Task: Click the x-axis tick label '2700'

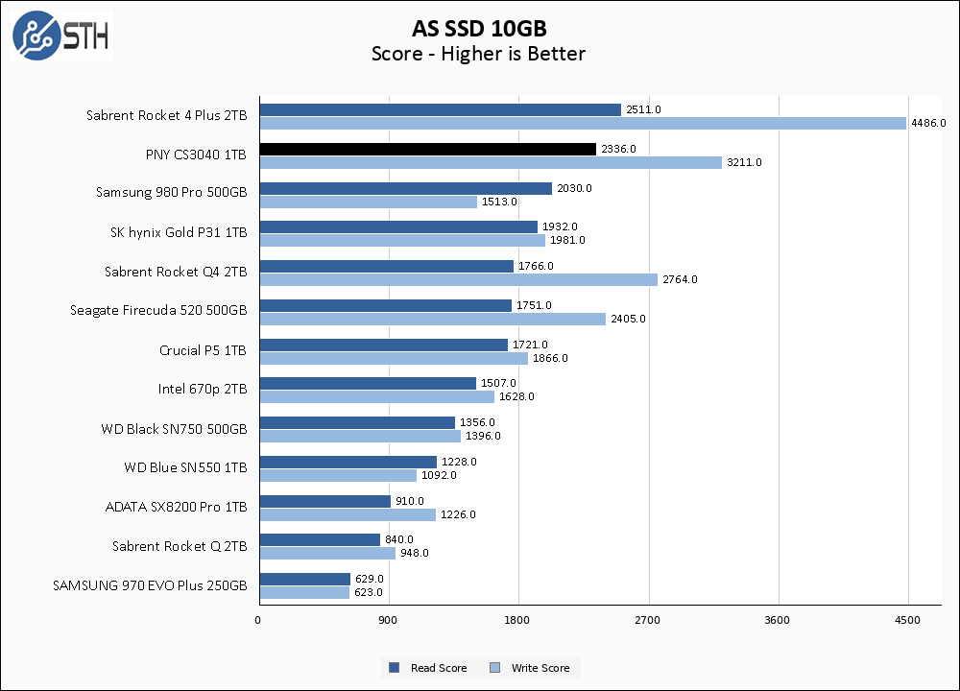Action: point(647,620)
